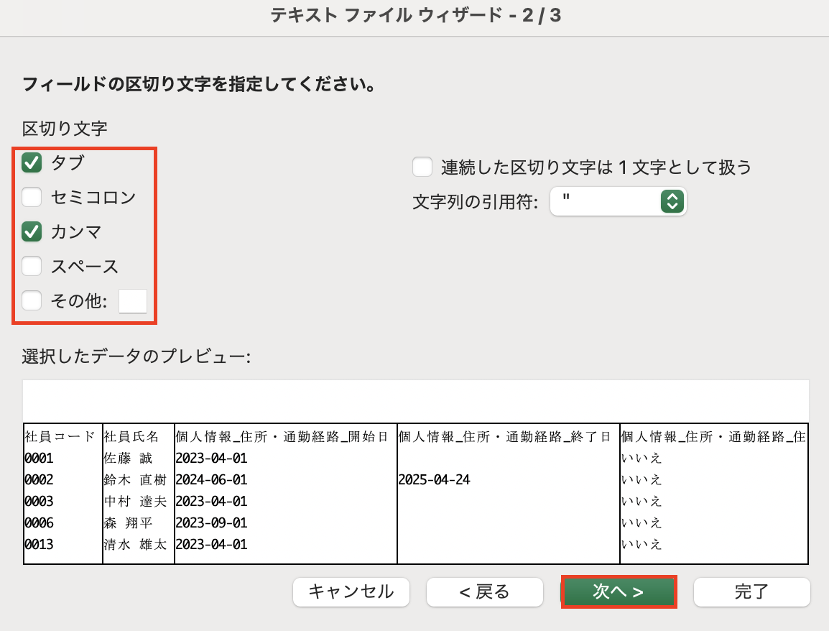Open the 文字列の引用符 dropdown
Screen dimensions: 829x631
click(618, 202)
